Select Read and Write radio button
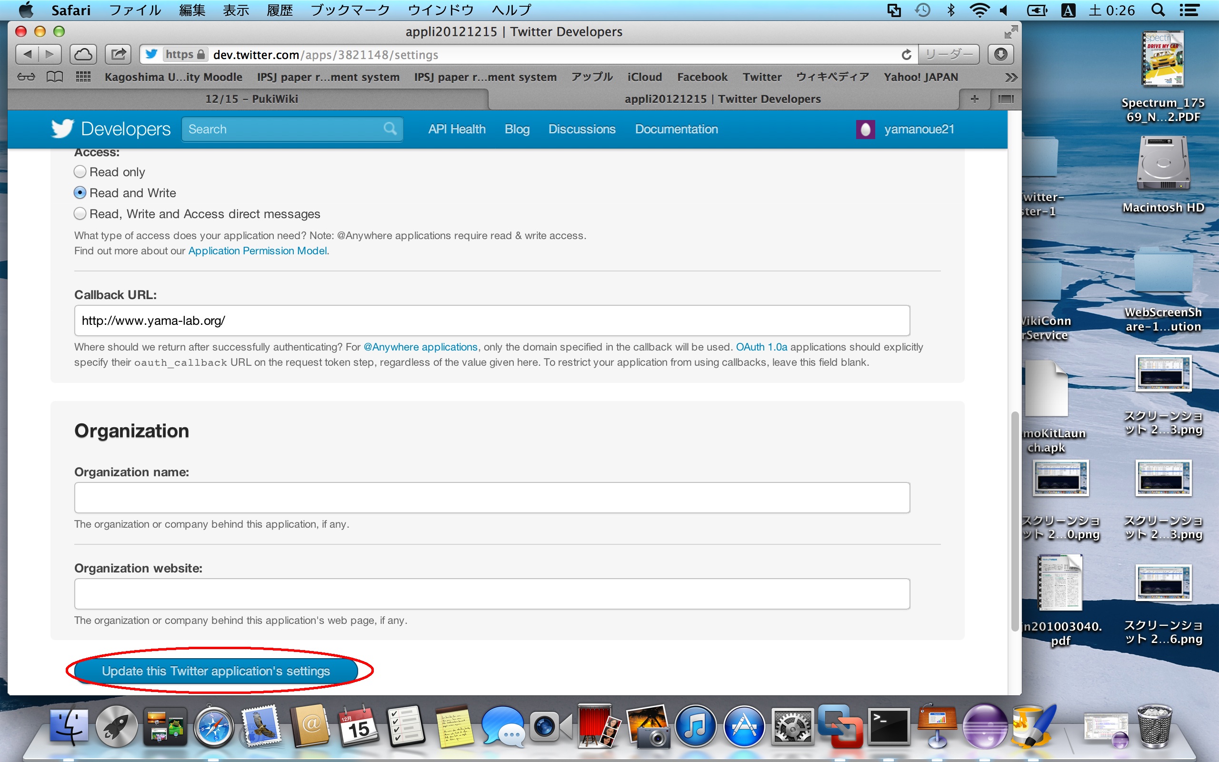Screen dimensions: 1219x762 point(79,193)
